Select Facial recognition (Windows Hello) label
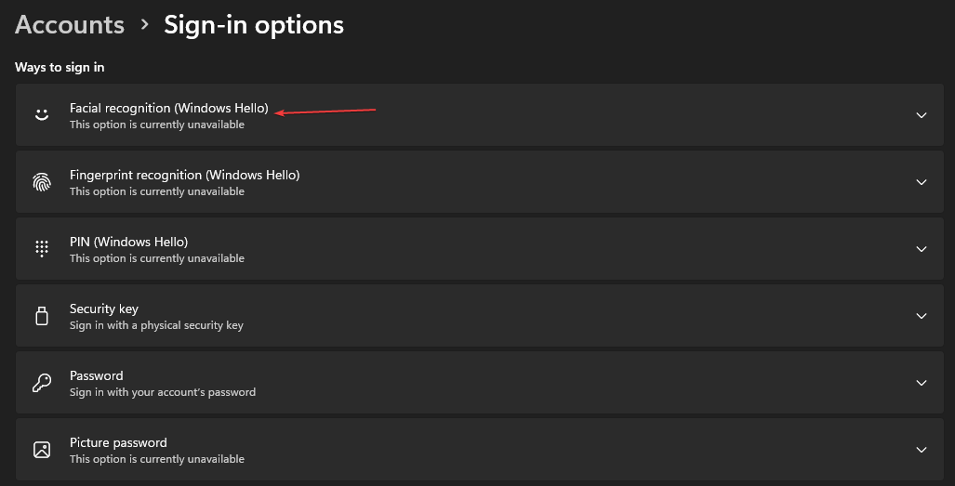This screenshot has width=955, height=486. click(x=168, y=109)
